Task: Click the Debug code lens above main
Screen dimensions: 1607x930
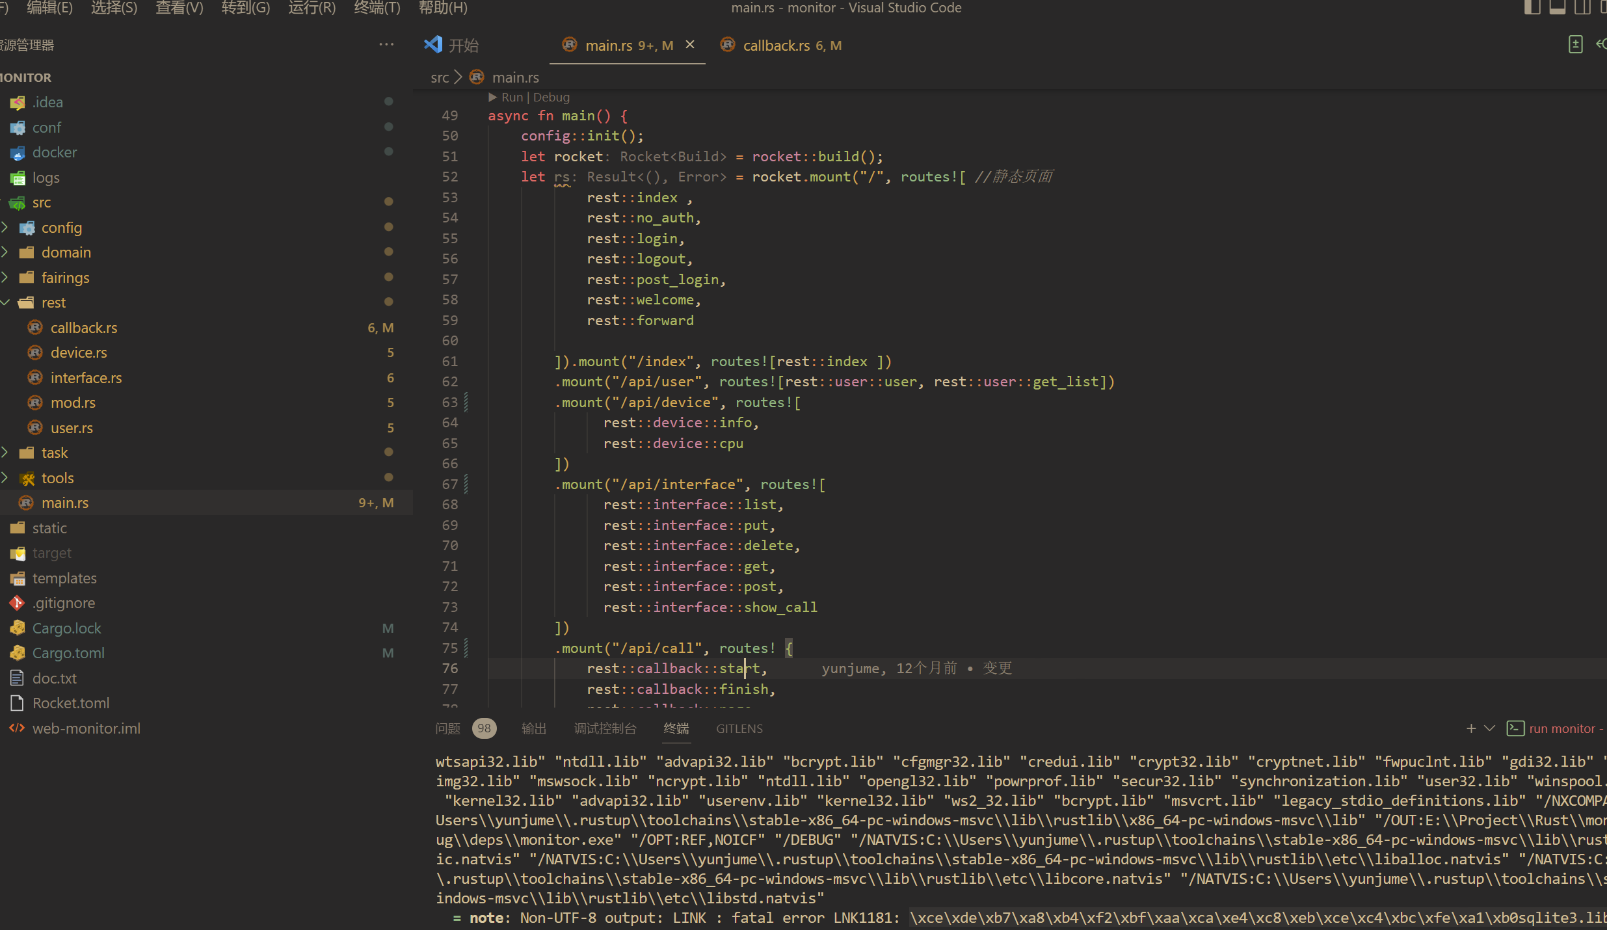Action: [x=551, y=98]
